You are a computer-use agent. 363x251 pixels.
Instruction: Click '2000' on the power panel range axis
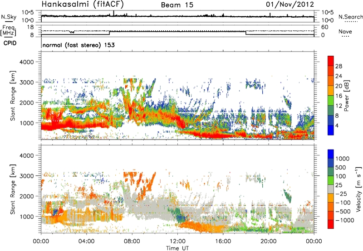26,102
